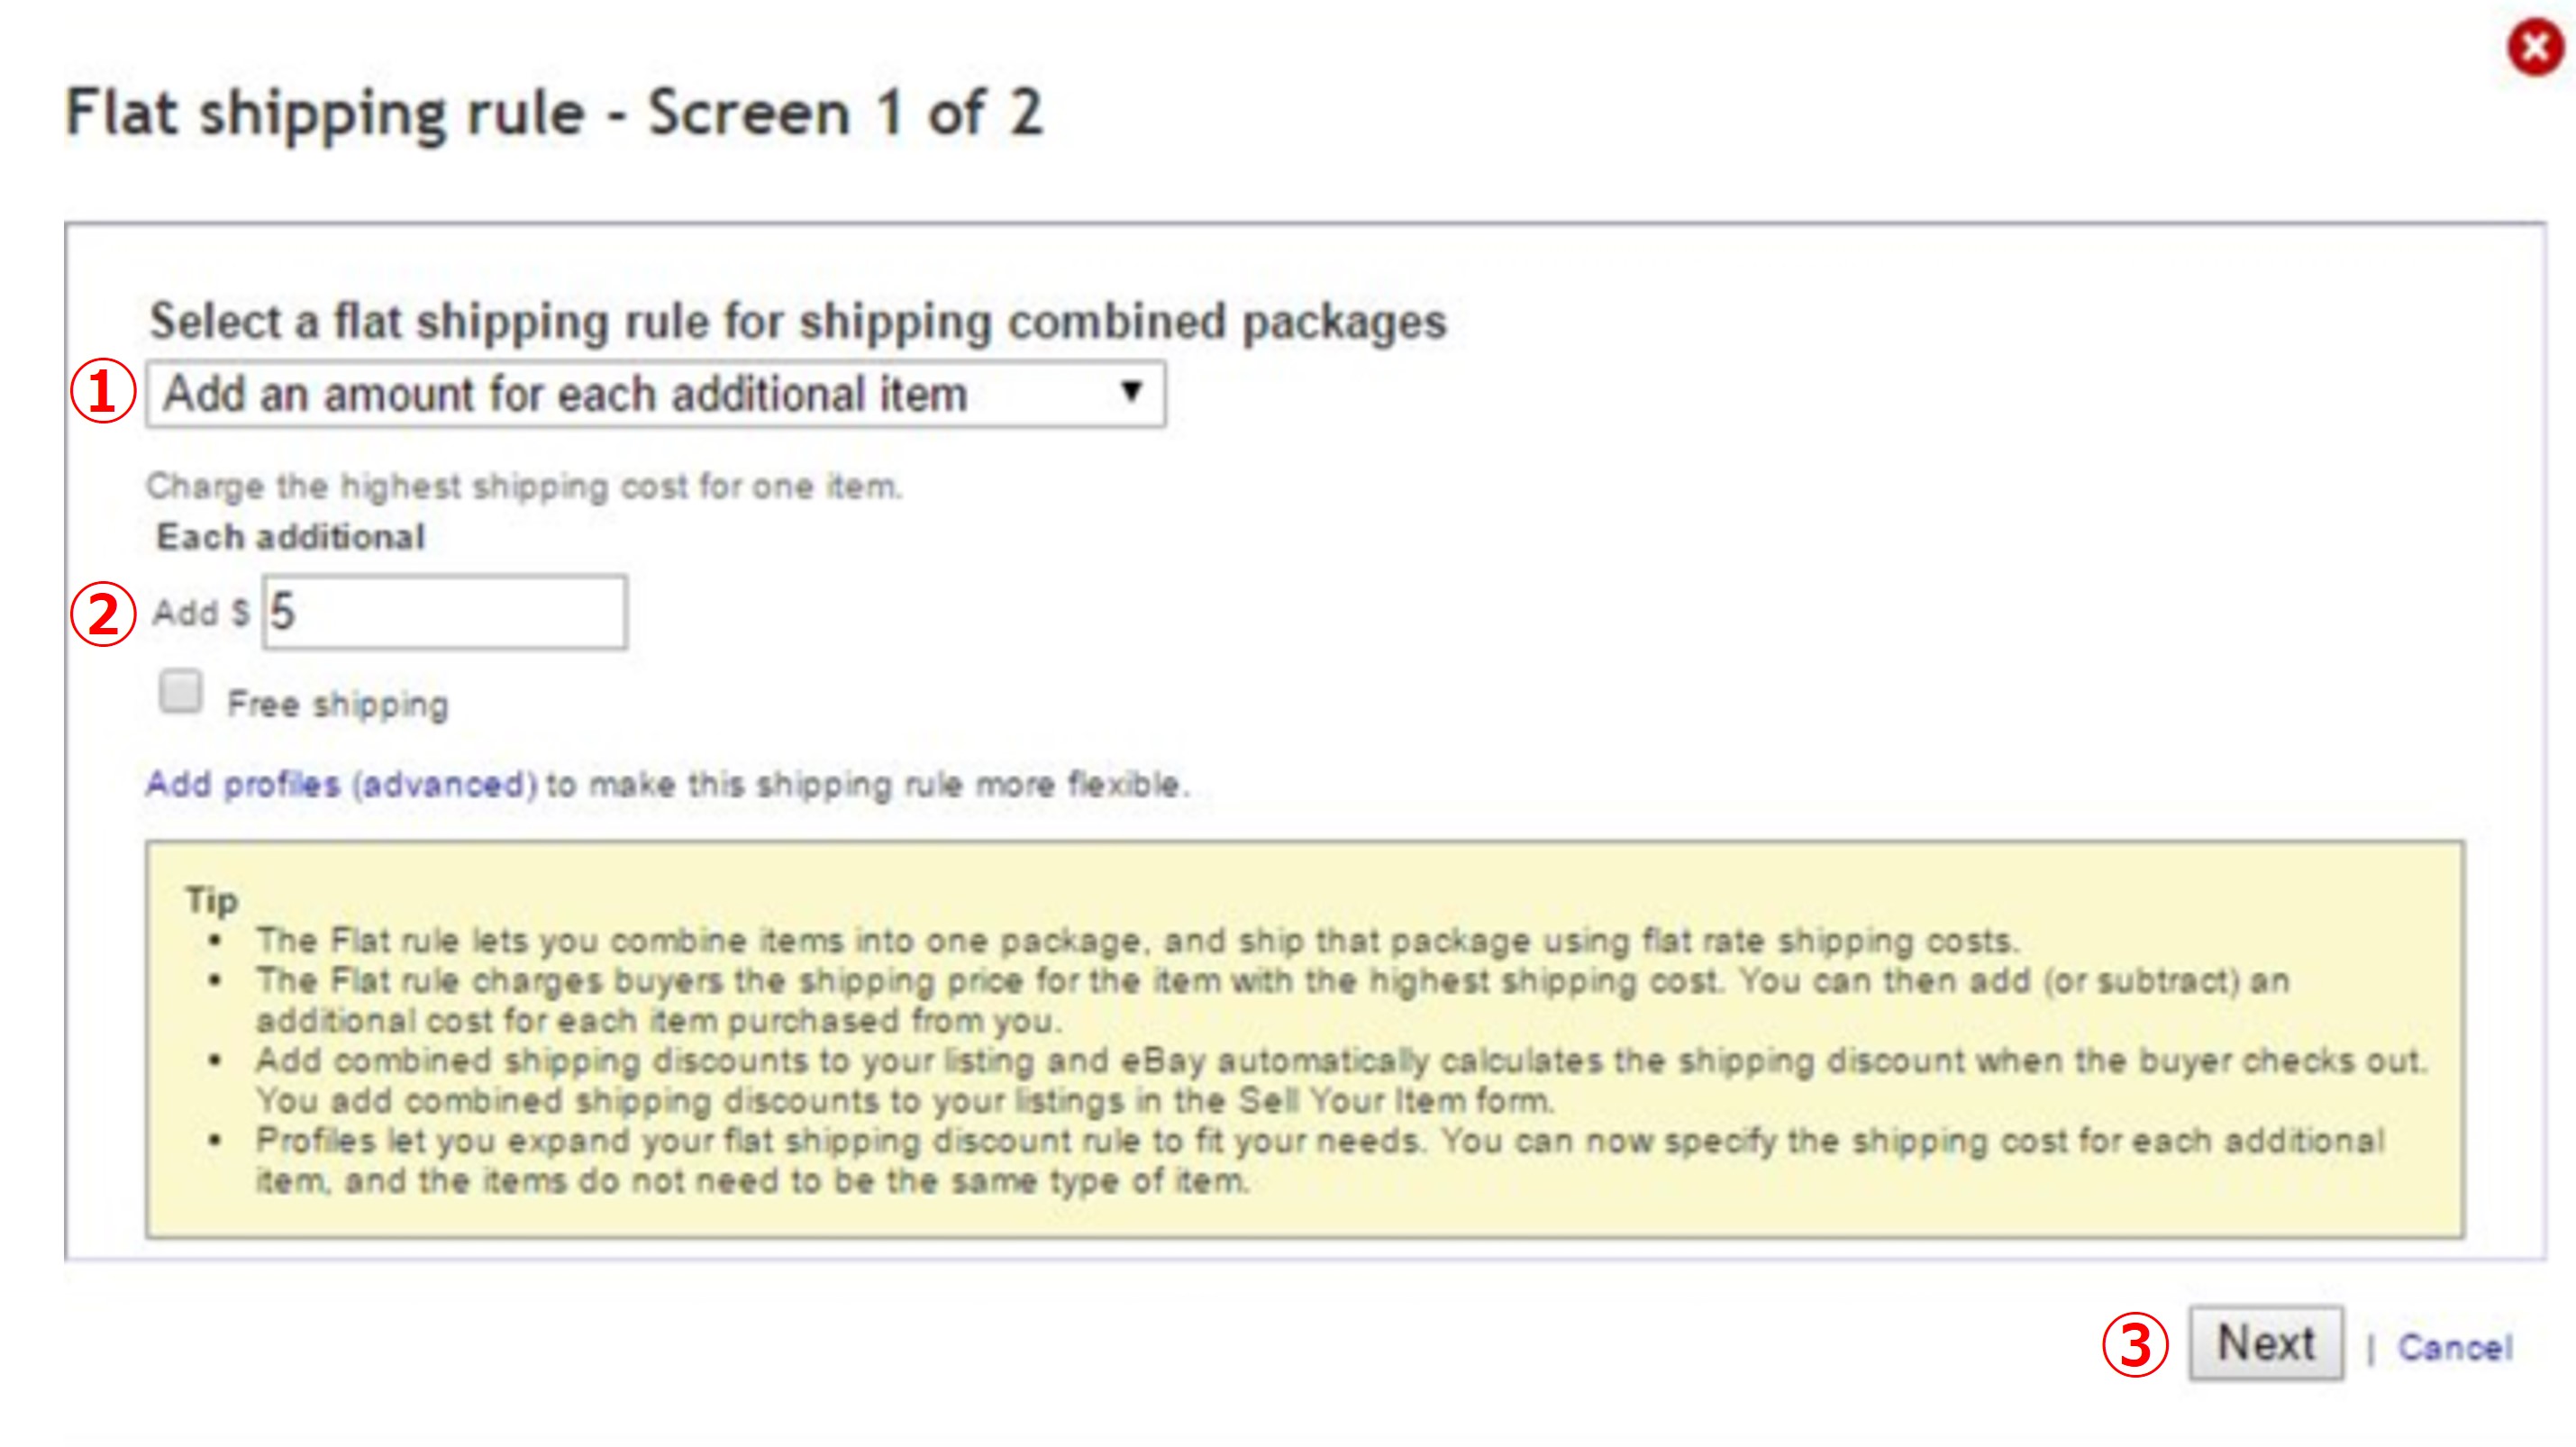
Task: Click the red circled number 2 marker
Action: coord(103,613)
